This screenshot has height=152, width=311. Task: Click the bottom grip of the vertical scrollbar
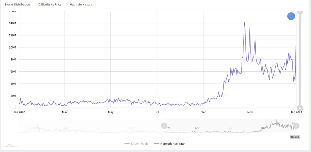click(x=300, y=108)
